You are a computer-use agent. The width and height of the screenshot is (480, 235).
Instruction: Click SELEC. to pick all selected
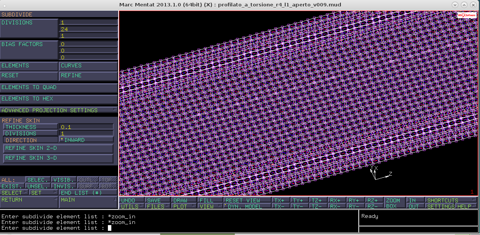(x=38, y=180)
